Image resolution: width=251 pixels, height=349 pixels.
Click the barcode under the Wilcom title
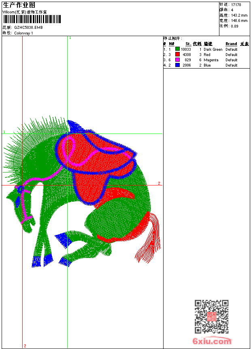(x=32, y=19)
